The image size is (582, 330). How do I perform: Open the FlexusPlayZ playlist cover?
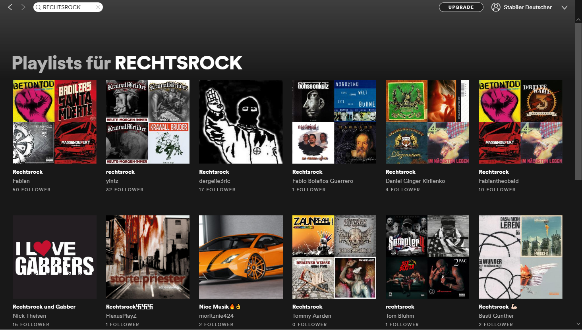coord(148,257)
